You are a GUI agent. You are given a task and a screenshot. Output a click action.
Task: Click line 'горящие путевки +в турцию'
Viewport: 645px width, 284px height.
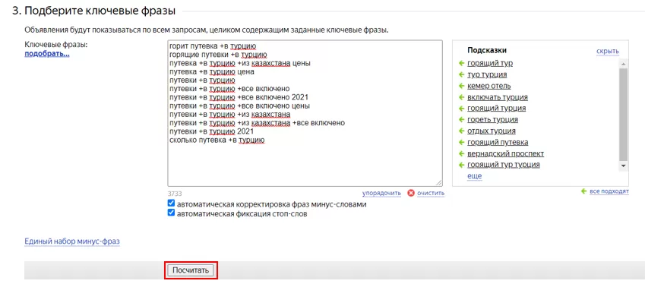point(219,55)
